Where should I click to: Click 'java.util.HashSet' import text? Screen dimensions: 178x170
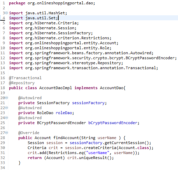point(45,13)
